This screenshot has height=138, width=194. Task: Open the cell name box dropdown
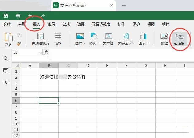click(39, 52)
